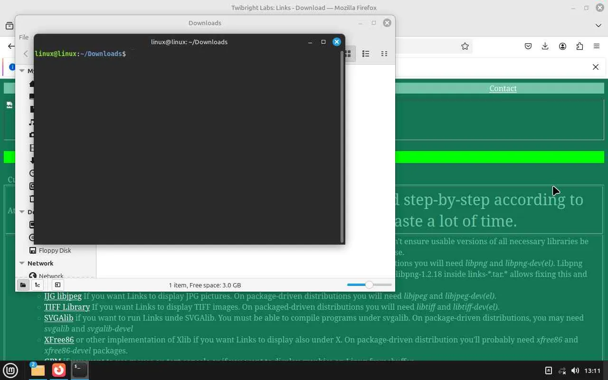
Task: Show places view in file manager sidebar
Action: tap(23, 285)
